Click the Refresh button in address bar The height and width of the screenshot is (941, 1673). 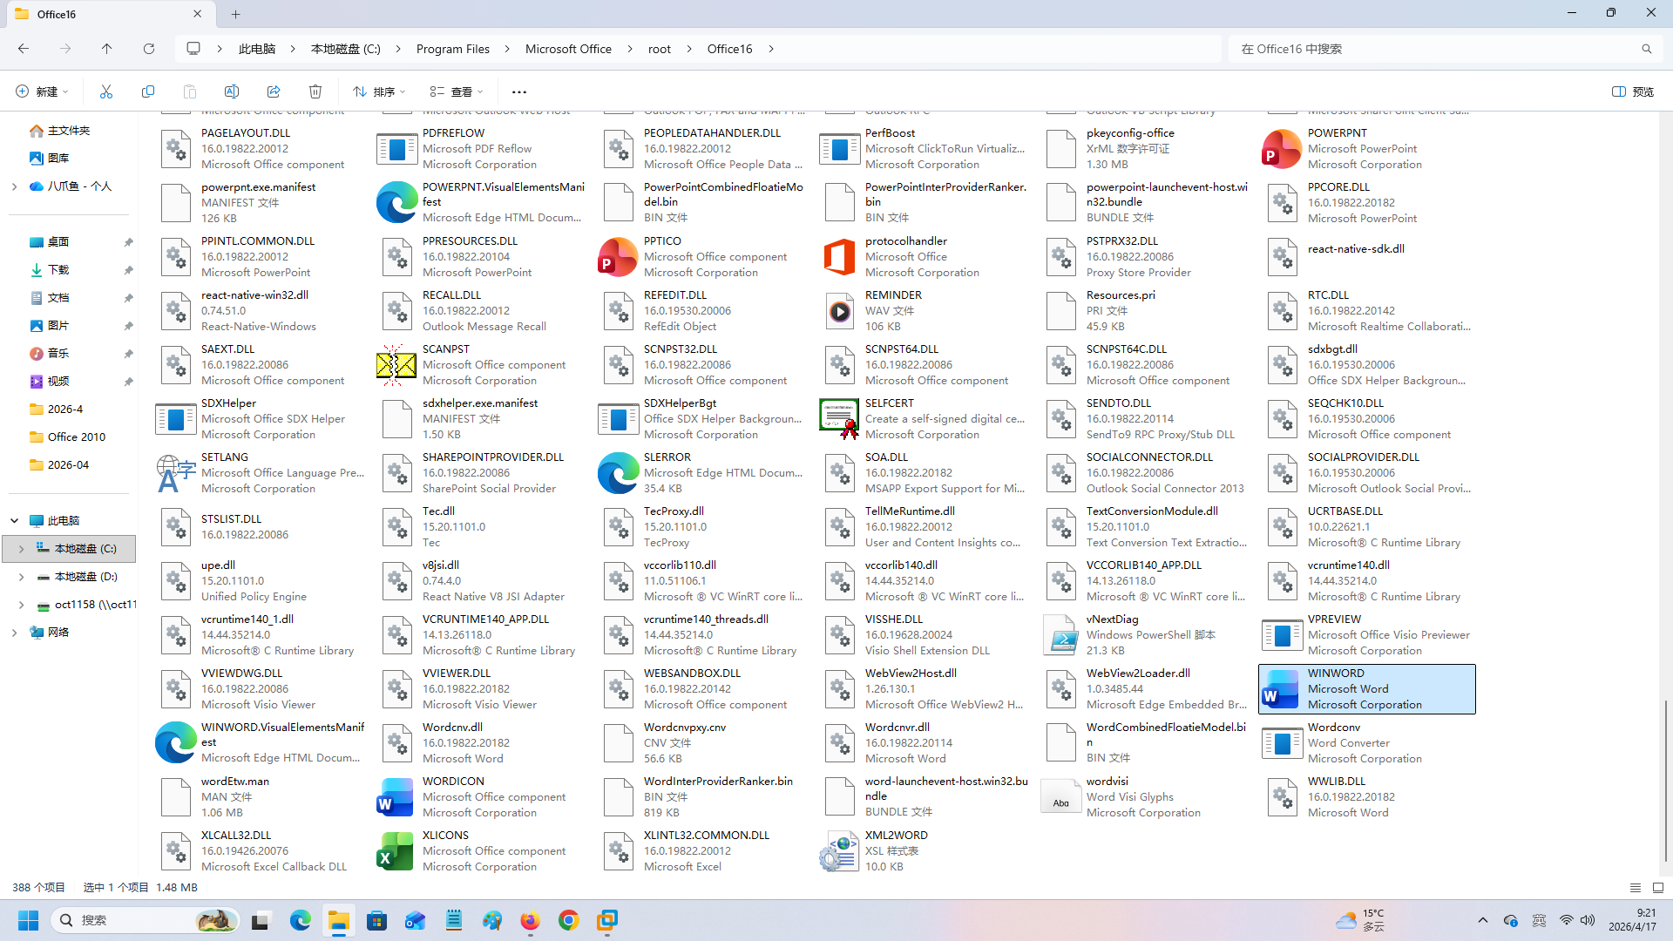[x=149, y=49]
